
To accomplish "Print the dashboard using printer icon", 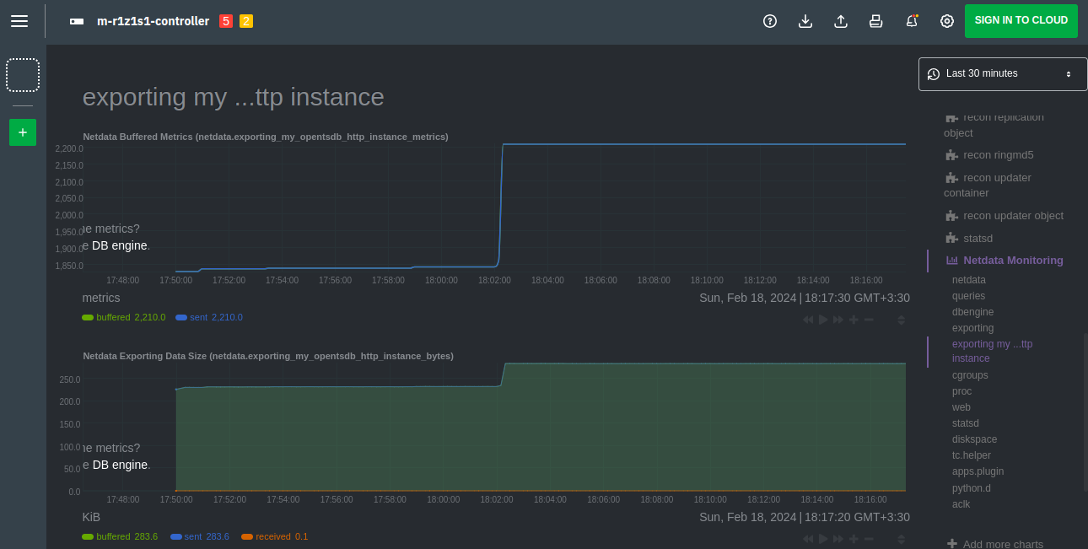I will pyautogui.click(x=875, y=21).
